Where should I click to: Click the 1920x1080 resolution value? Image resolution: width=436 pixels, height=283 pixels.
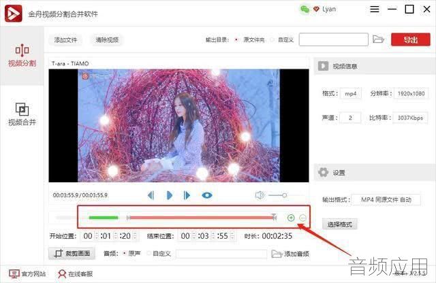[x=411, y=94]
